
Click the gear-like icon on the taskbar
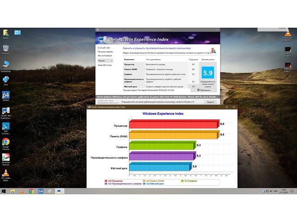[50, 191]
